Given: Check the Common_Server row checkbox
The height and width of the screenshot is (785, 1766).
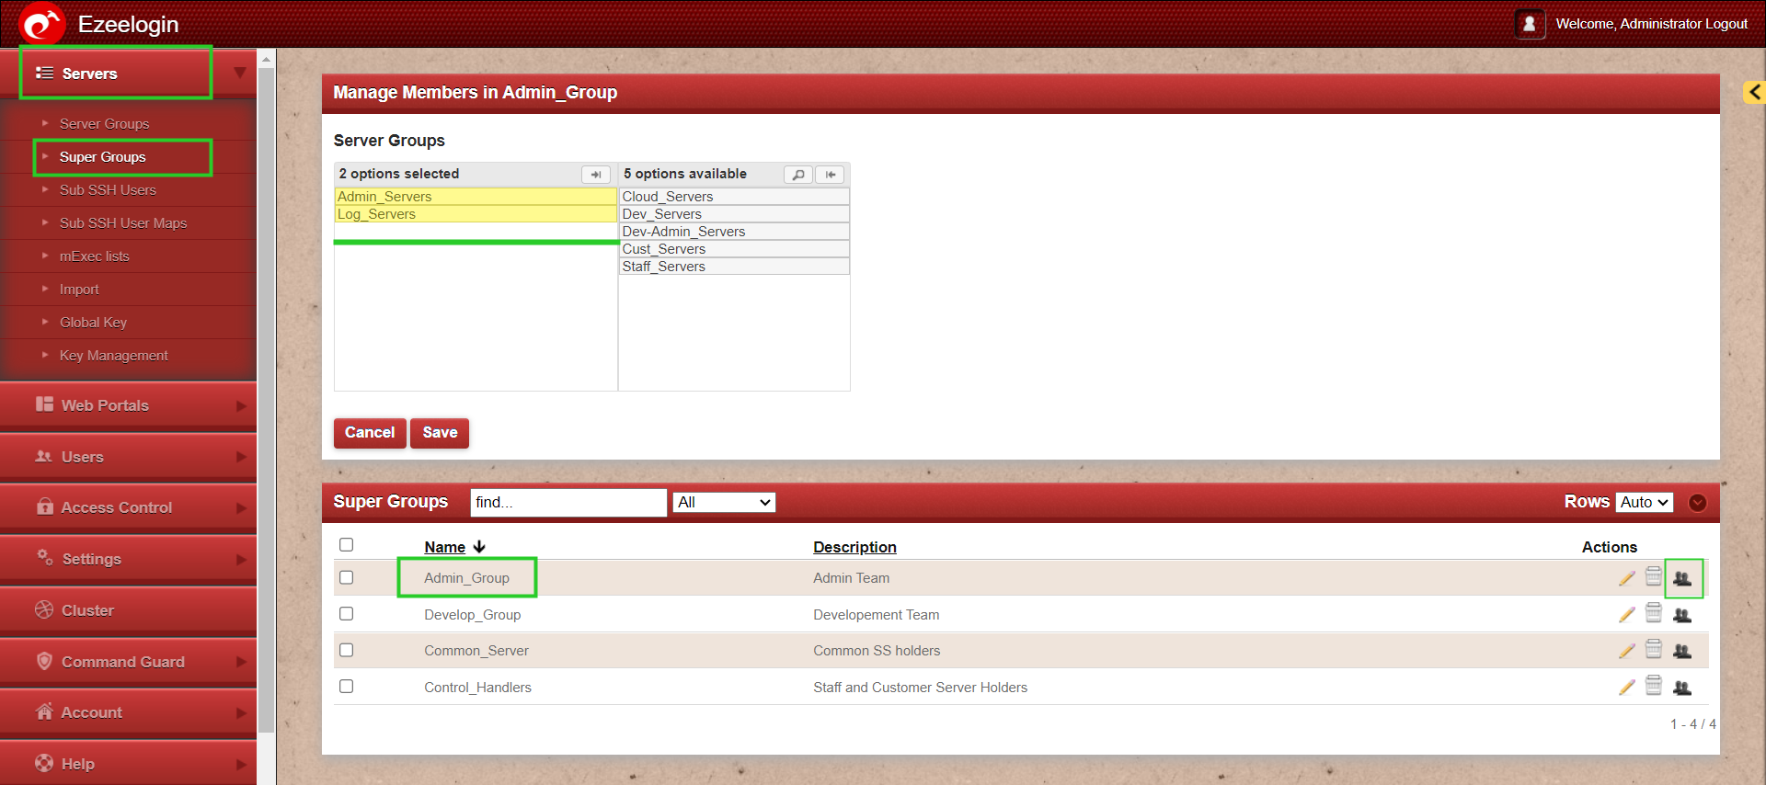Looking at the screenshot, I should tap(346, 650).
